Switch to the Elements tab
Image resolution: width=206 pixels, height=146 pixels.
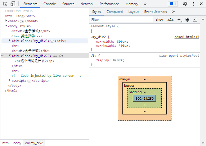pos(30,4)
